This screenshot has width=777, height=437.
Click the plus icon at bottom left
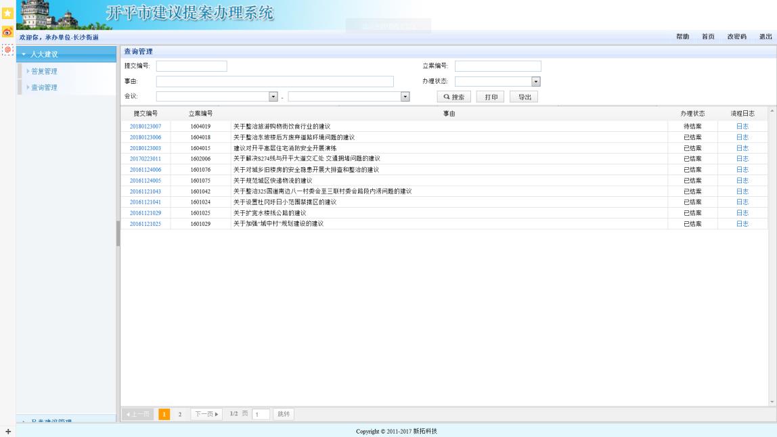pos(7,431)
